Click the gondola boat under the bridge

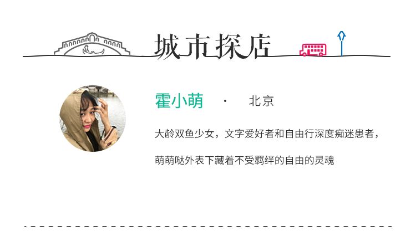tap(93, 50)
